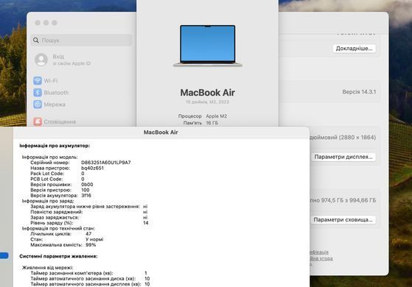412x287 pixels.
Task: Click the 974,5 ГБ з 994,66 ГБ storage text
Action: point(349,200)
